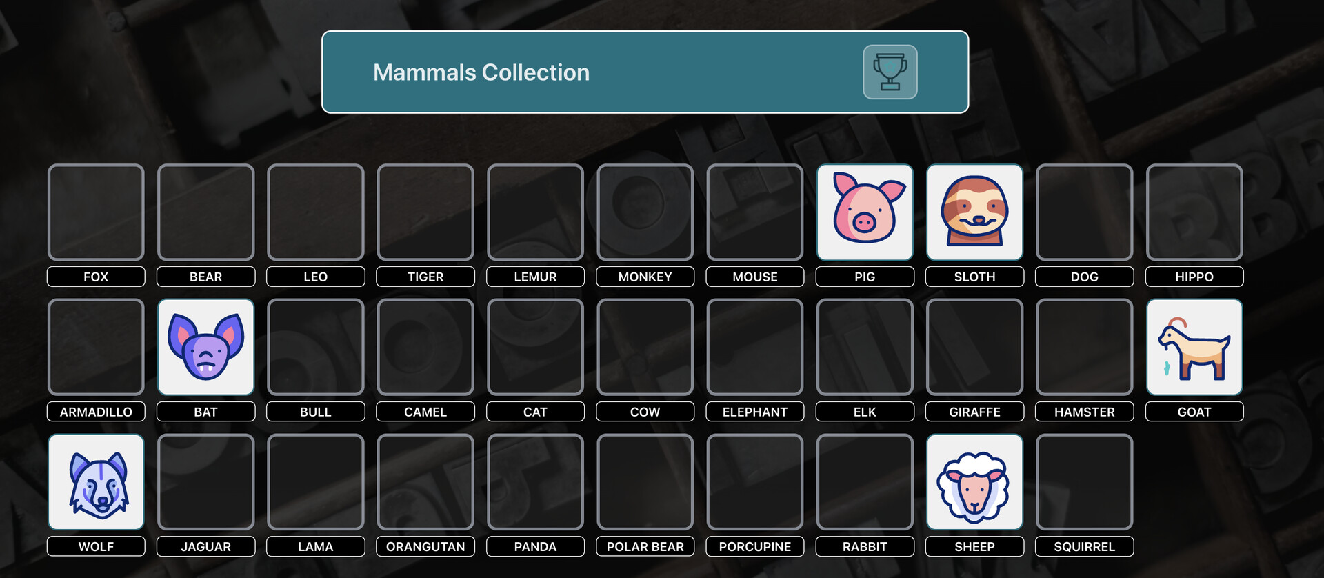Select the empty slot above JAGUAR
Screen dimensions: 1324x578
205,482
